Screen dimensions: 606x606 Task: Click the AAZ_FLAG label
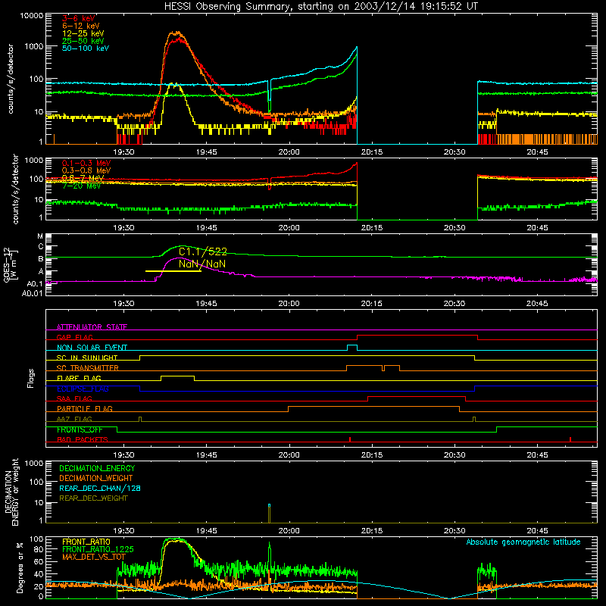74,419
